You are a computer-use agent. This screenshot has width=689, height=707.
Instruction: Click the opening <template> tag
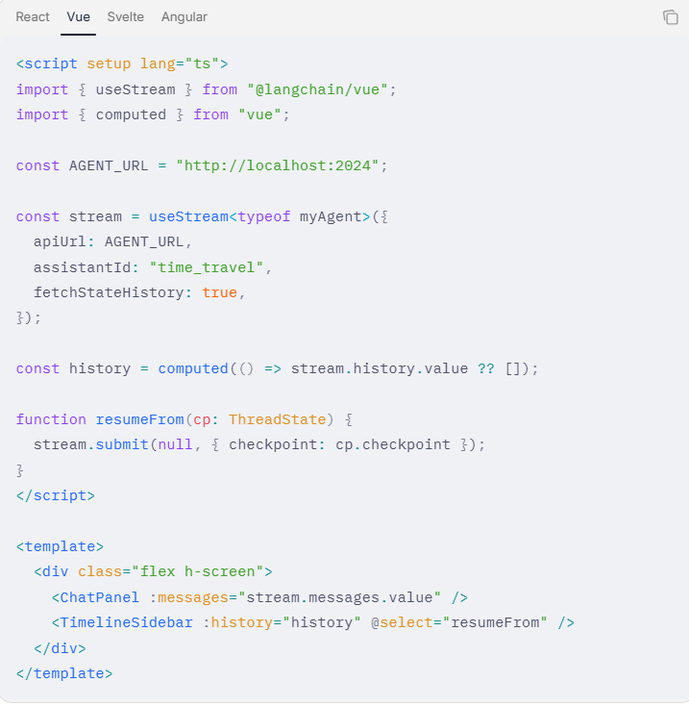(60, 547)
